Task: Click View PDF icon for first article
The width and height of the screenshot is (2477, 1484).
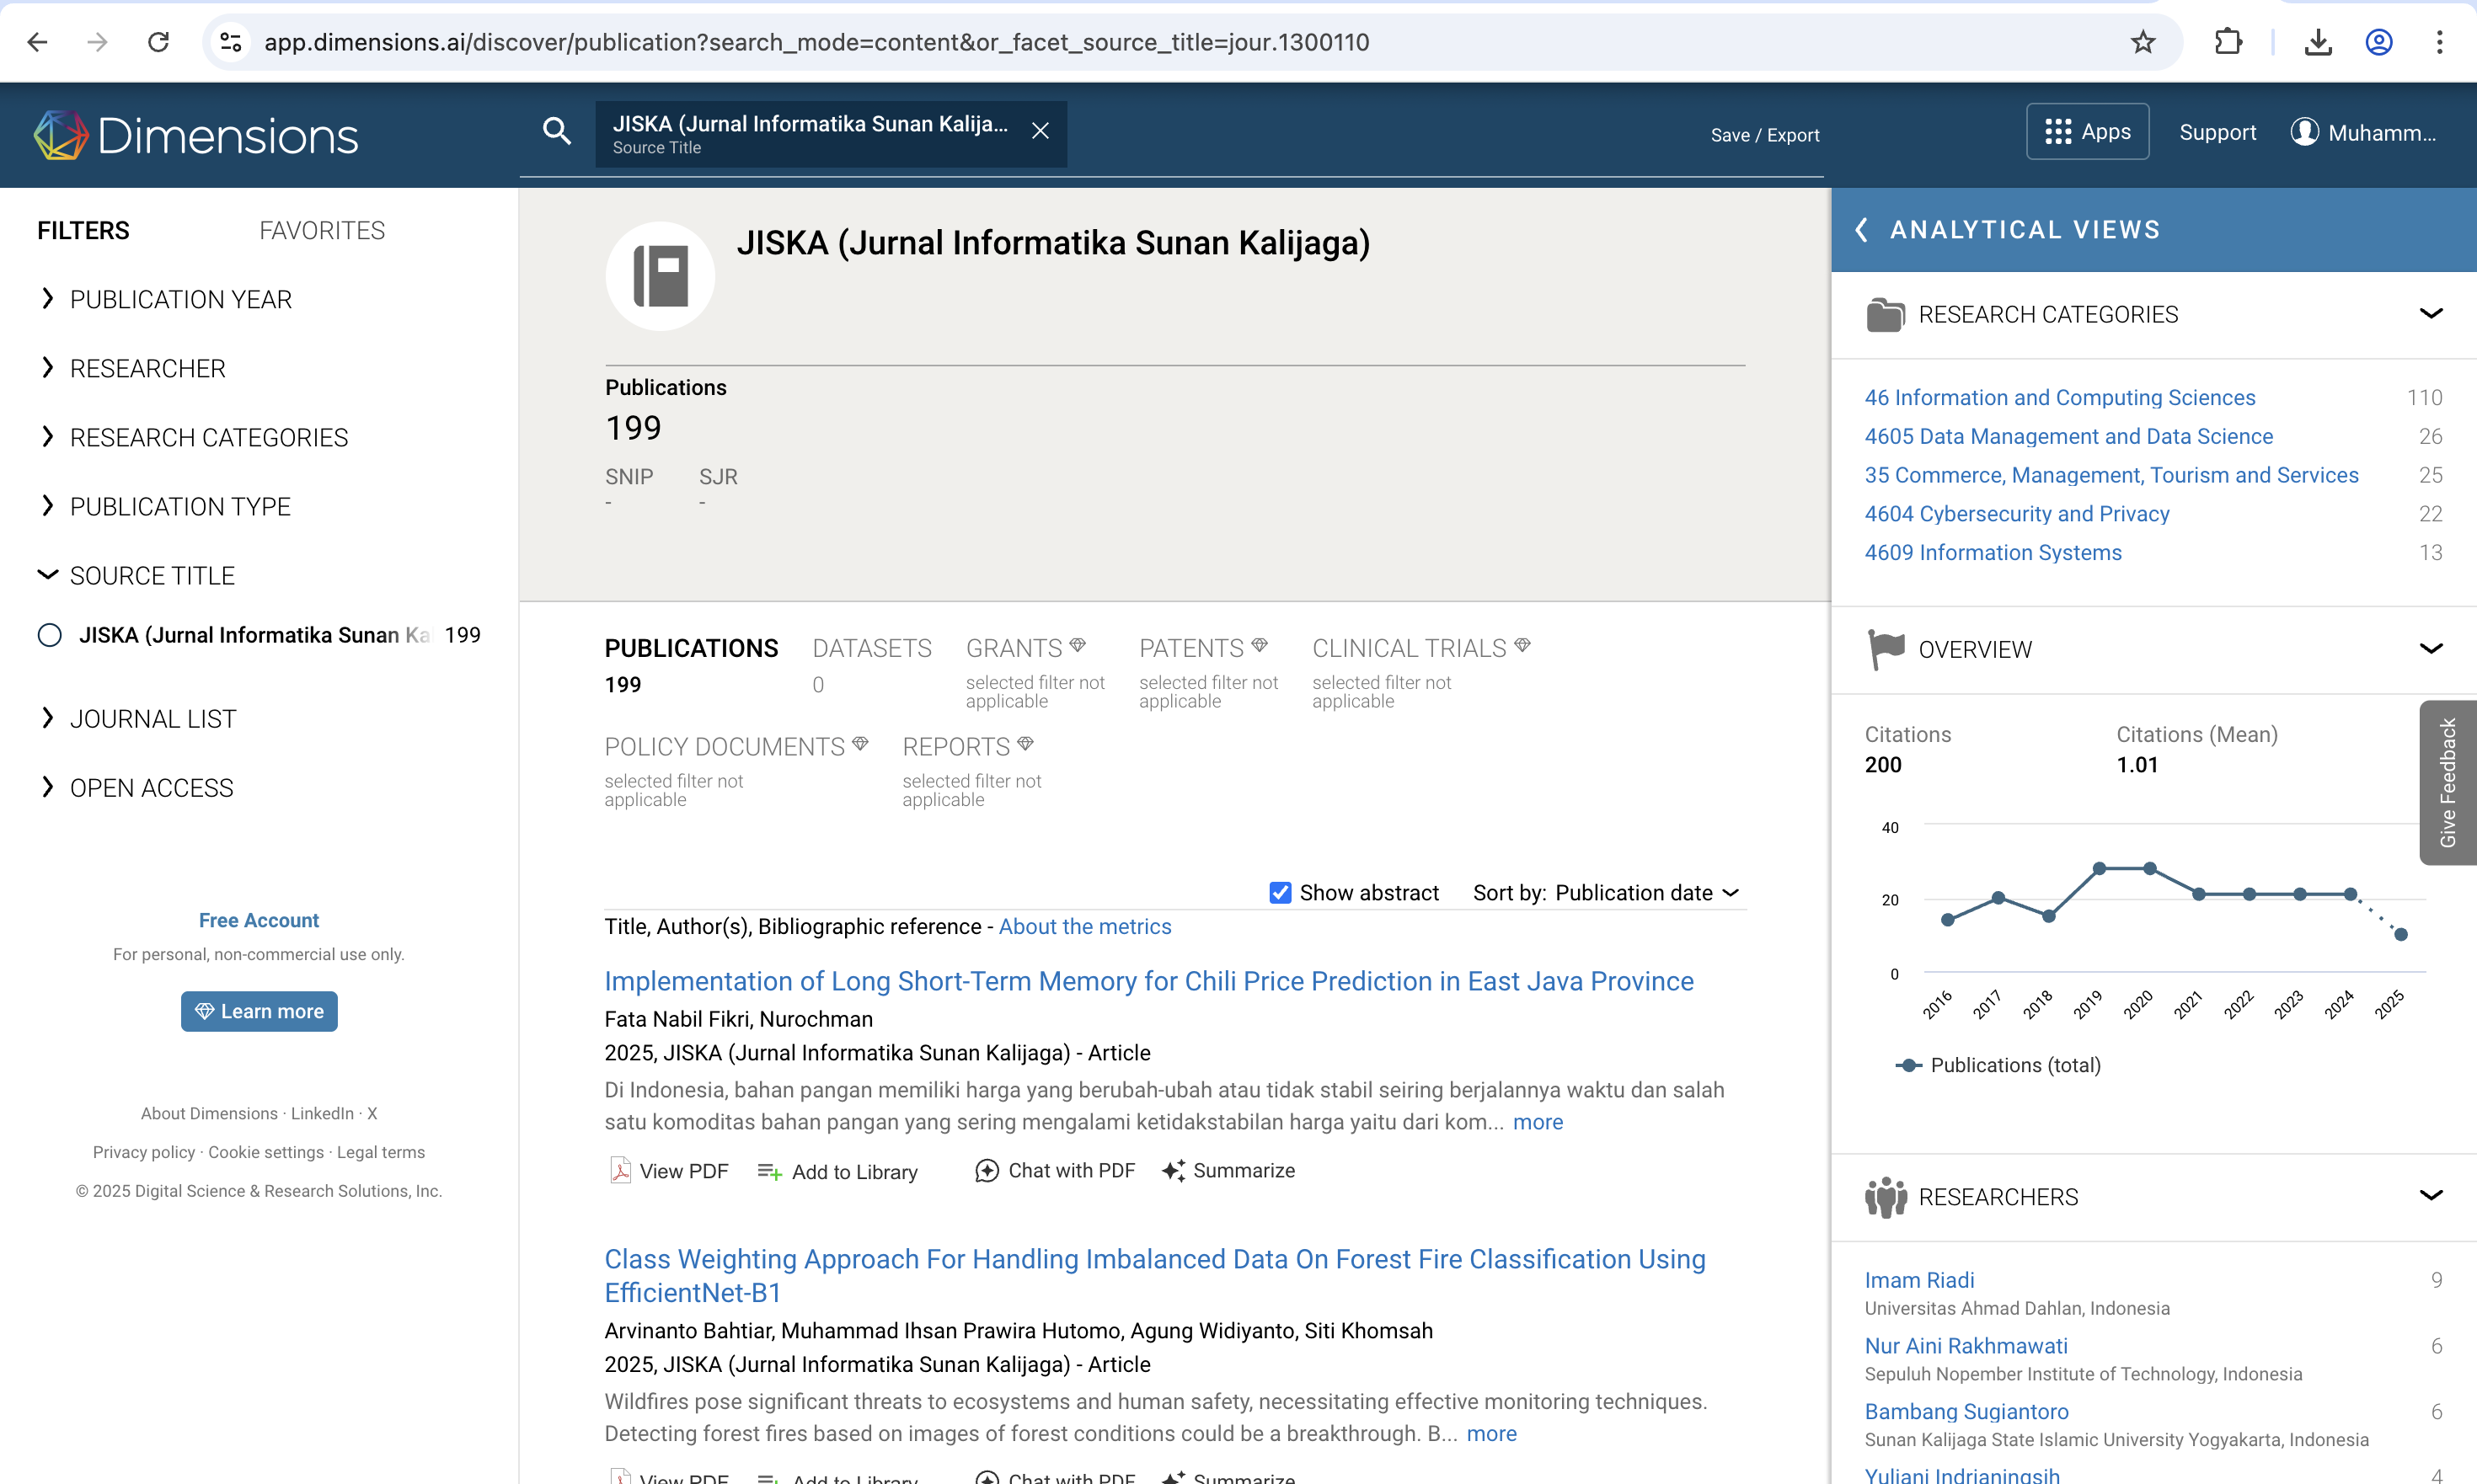Action: (620, 1170)
